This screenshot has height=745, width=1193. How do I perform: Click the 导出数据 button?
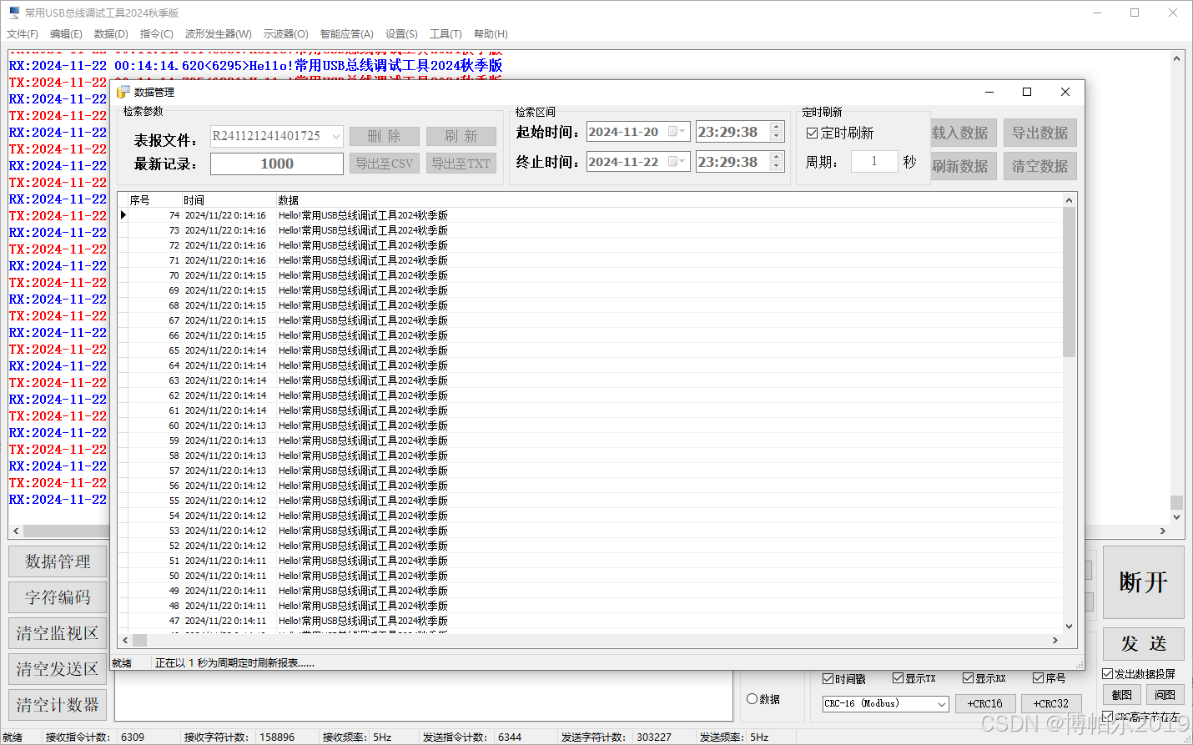click(x=1040, y=133)
